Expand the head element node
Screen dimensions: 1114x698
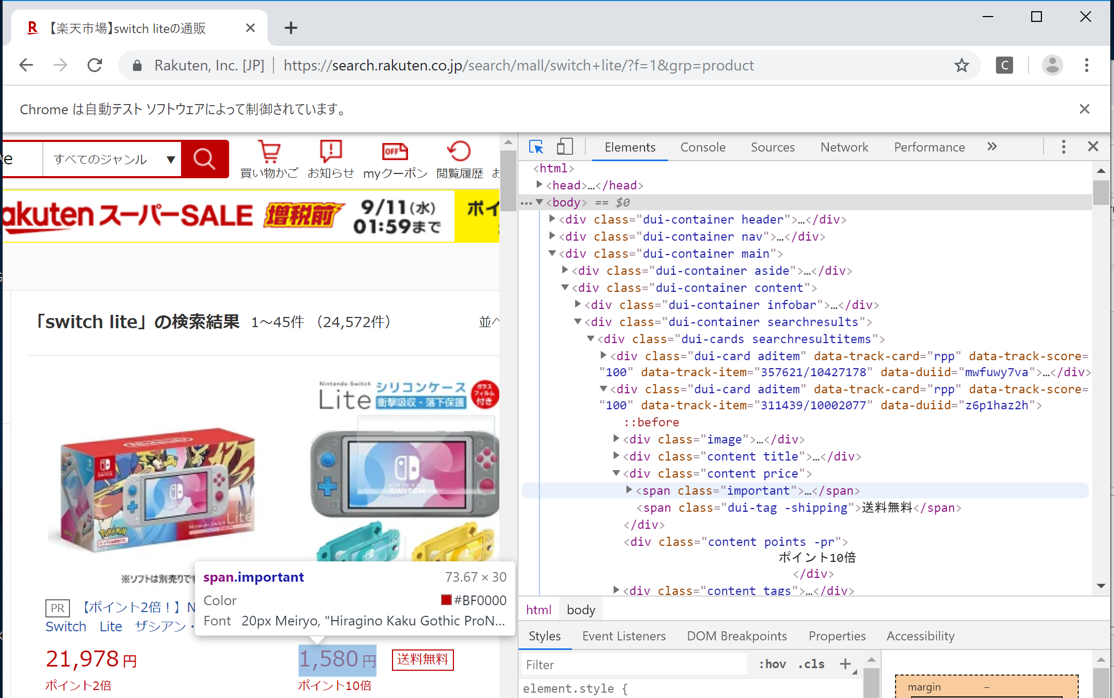click(539, 185)
